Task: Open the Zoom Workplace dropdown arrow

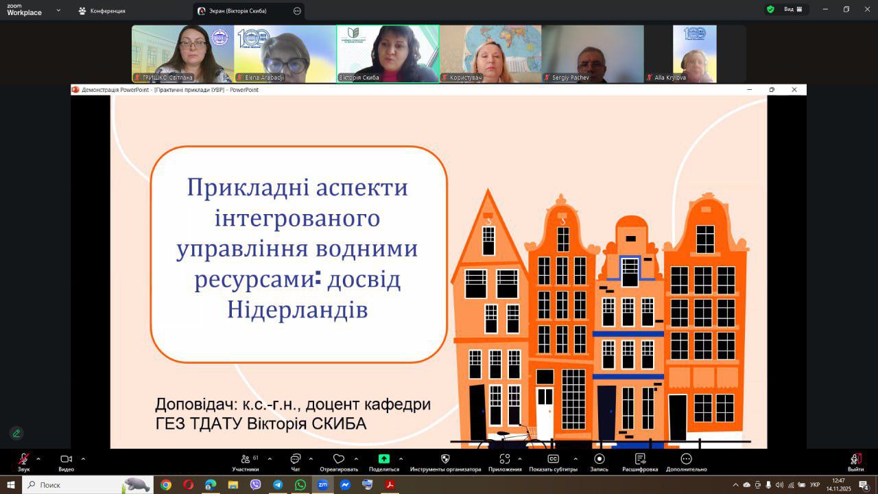Action: (x=58, y=10)
